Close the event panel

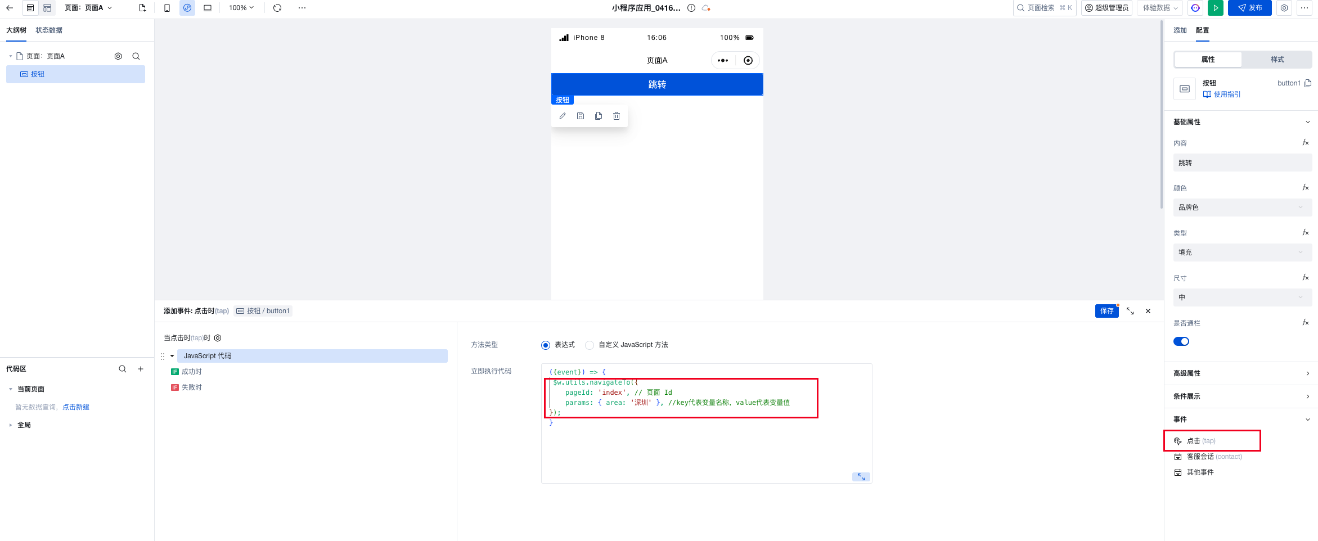point(1148,311)
